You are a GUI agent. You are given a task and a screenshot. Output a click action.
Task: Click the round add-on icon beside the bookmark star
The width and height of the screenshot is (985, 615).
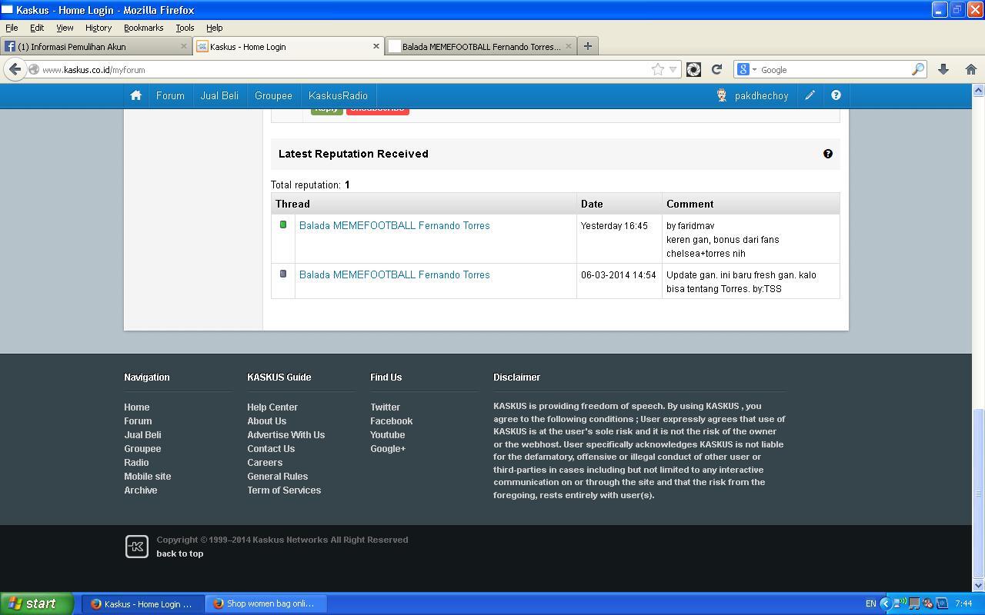693,69
